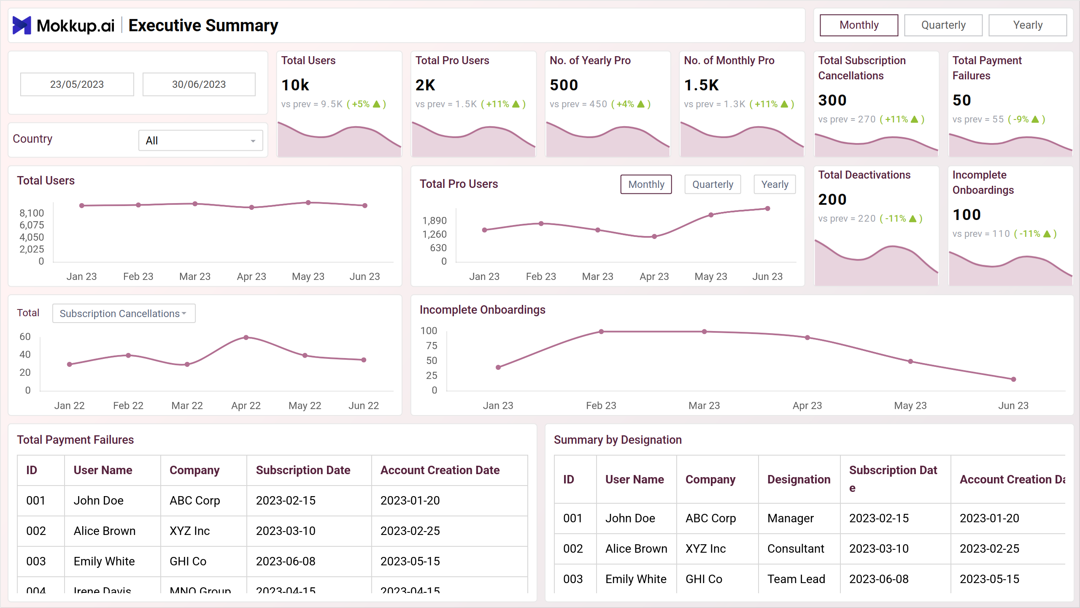Click the trend arrow in No. of Monthly Pro card
This screenshot has width=1080, height=608.
click(x=784, y=104)
